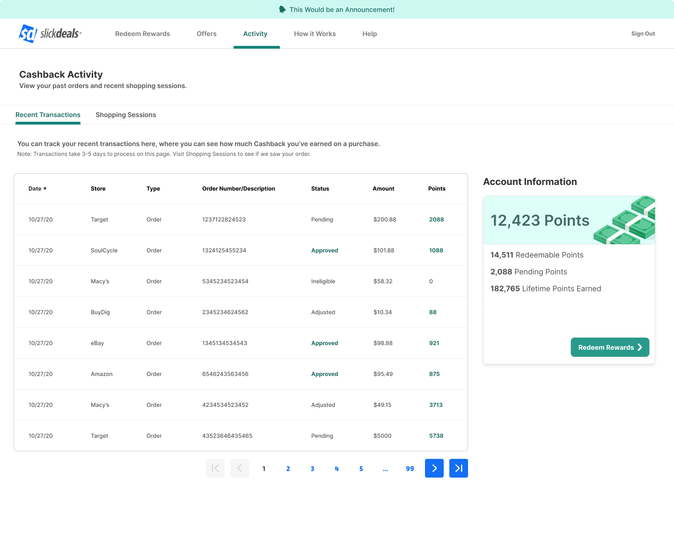The height and width of the screenshot is (545, 674).
Task: Navigate to How it Works
Action: [x=315, y=33]
